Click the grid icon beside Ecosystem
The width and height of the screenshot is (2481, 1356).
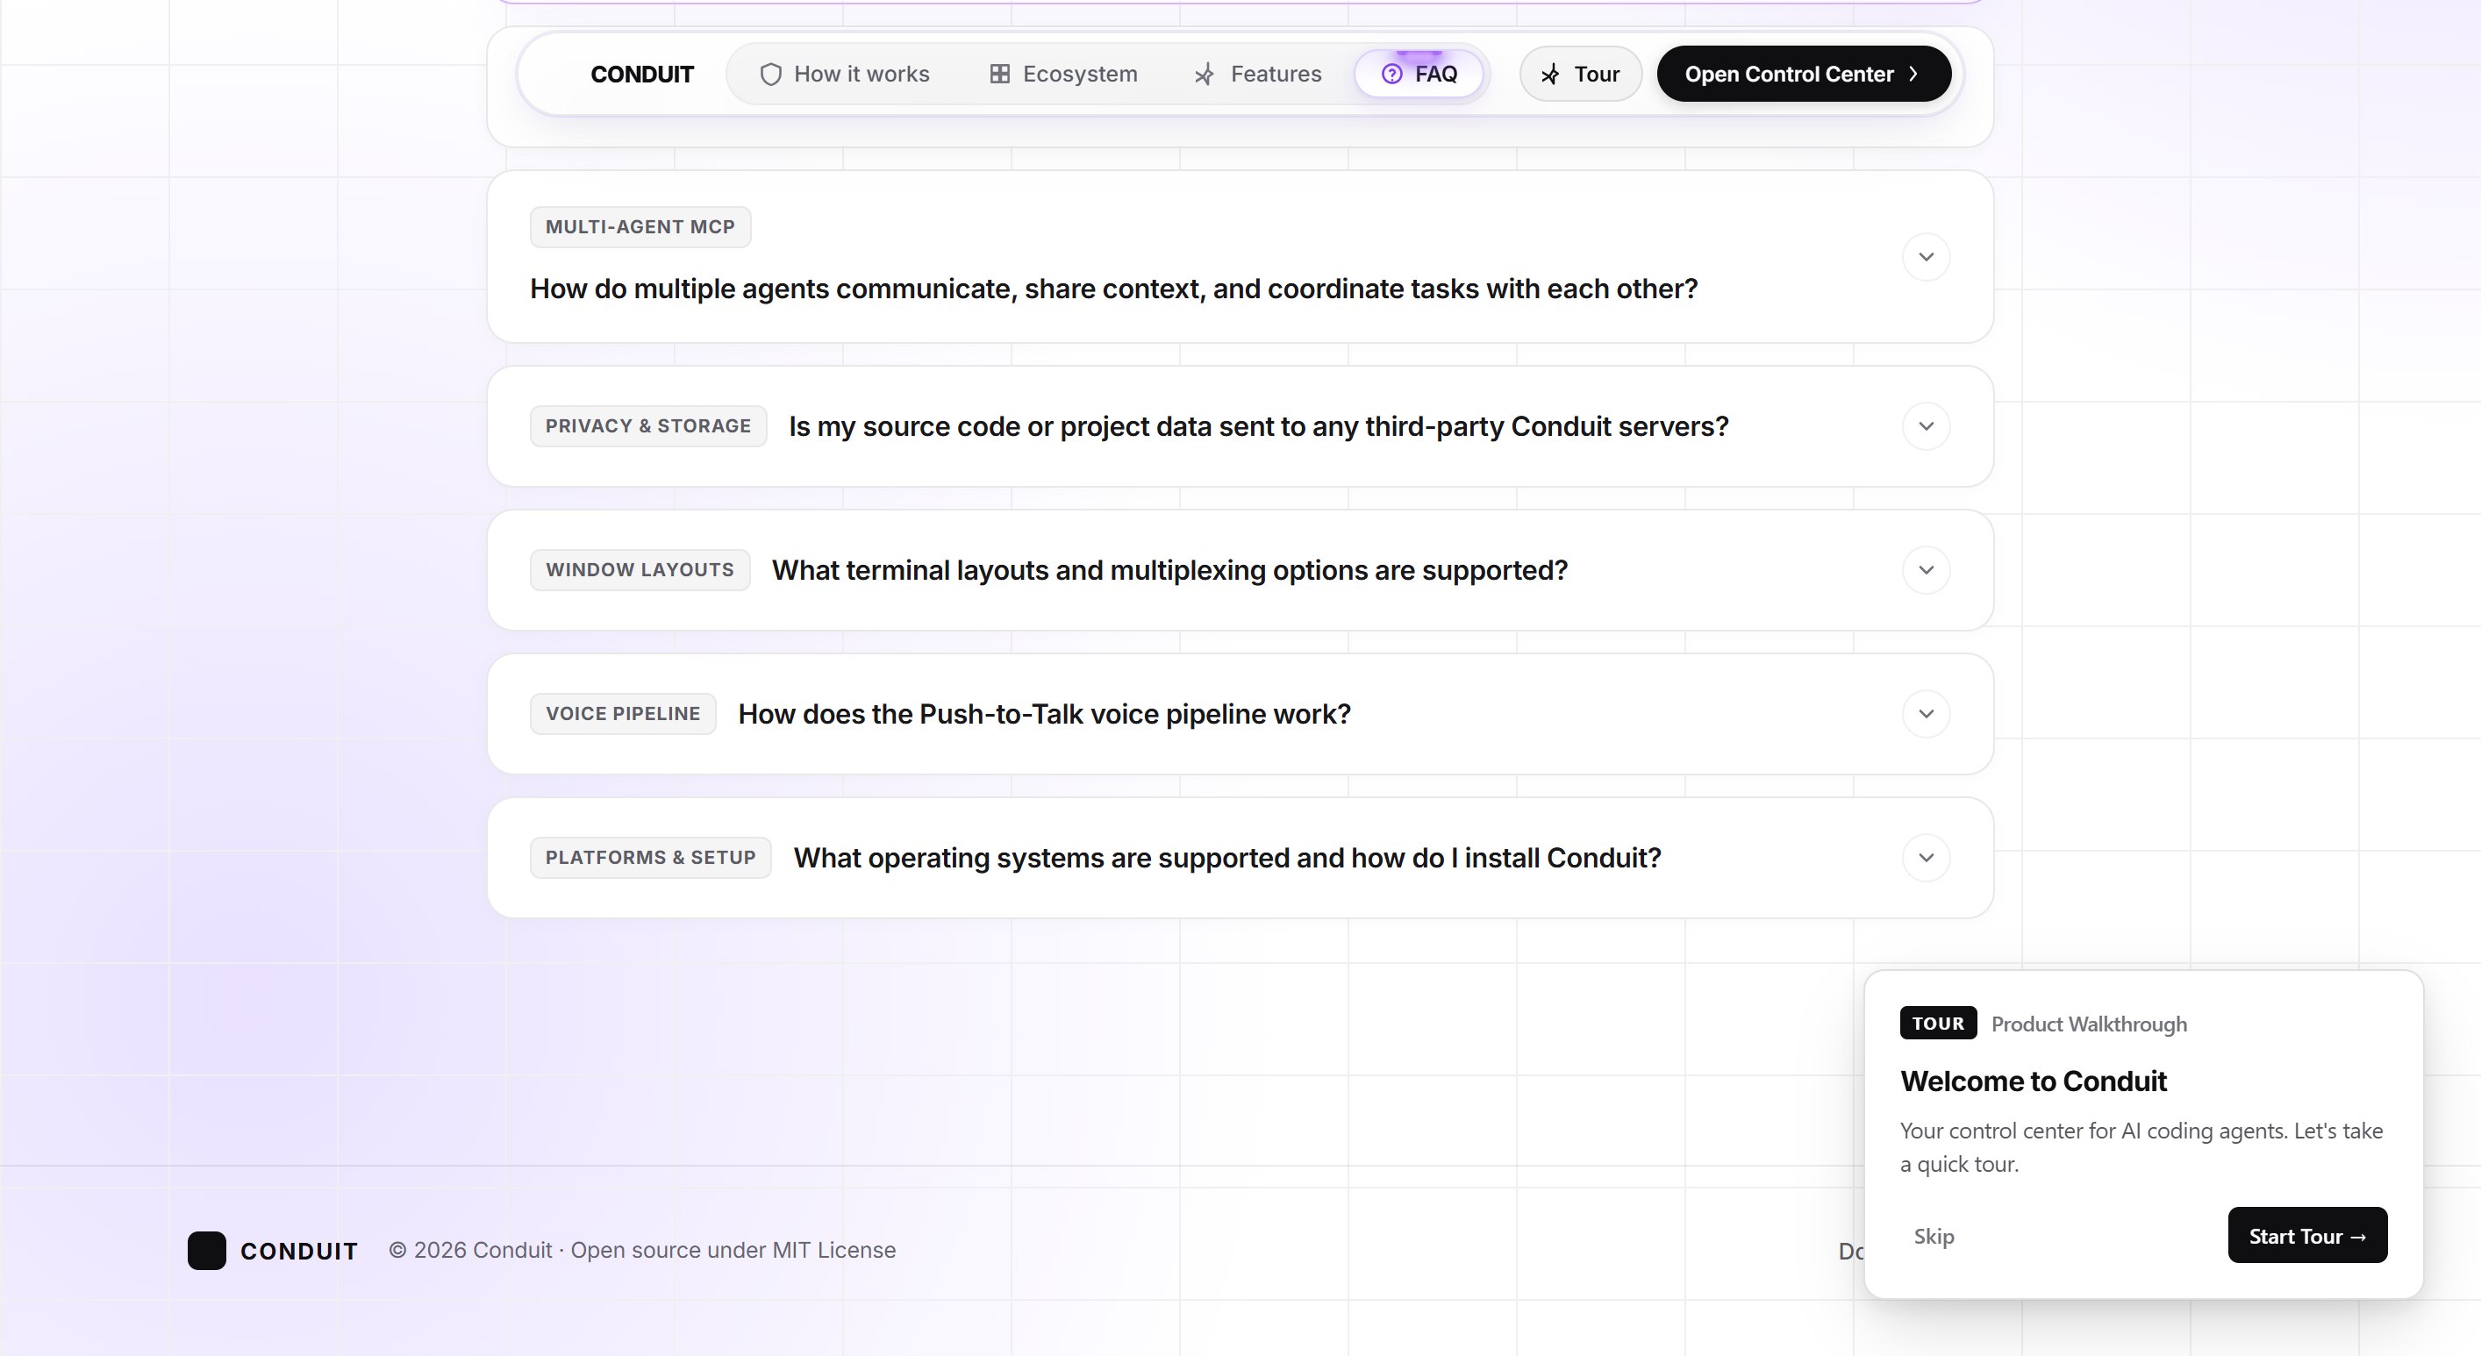(1000, 75)
